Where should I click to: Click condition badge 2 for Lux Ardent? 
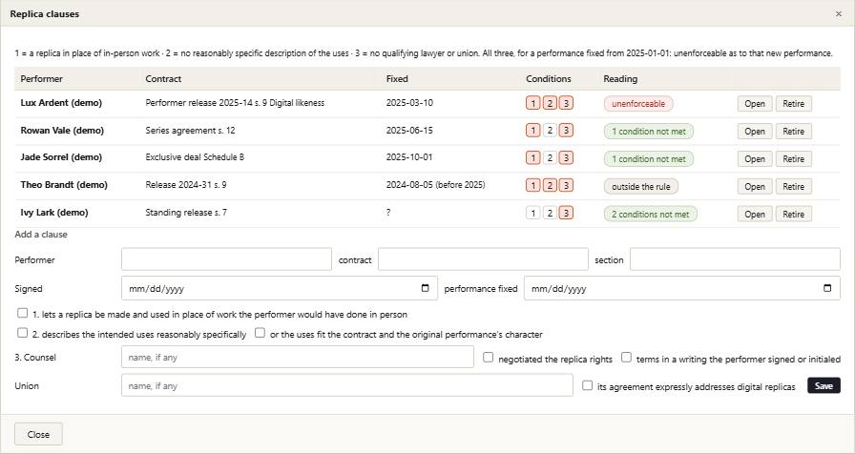[551, 103]
